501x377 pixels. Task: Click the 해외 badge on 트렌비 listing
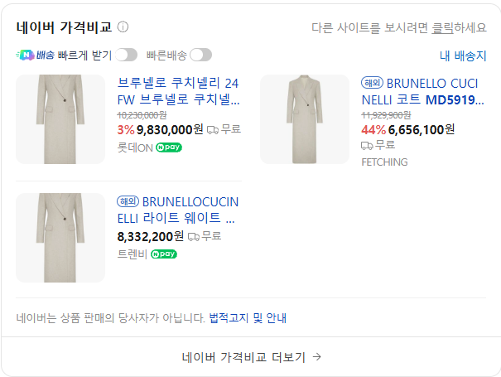coord(128,201)
